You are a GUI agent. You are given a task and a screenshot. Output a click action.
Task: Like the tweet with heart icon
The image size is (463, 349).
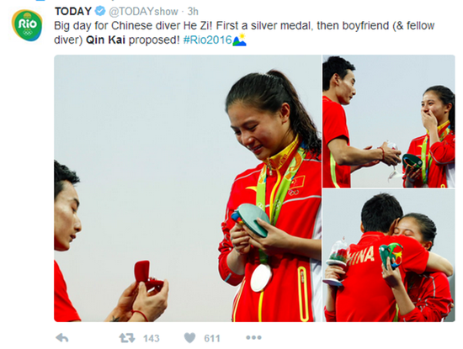189,338
